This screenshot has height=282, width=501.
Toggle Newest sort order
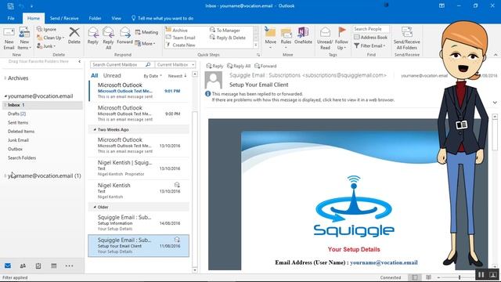click(178, 76)
